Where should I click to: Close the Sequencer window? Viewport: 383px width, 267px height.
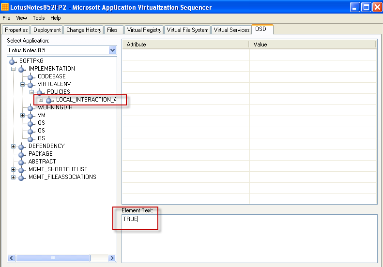(377, 7)
